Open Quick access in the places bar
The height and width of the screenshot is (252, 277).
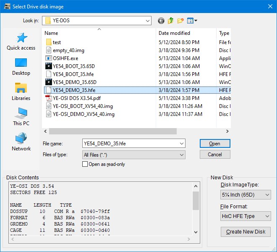(21, 42)
